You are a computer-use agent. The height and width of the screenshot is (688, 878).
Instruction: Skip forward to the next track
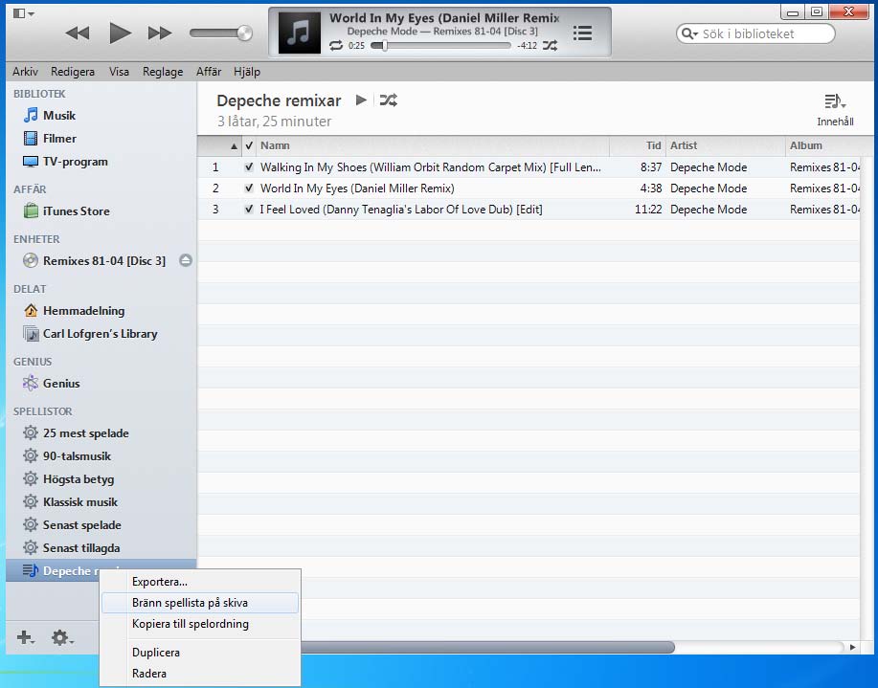click(160, 33)
